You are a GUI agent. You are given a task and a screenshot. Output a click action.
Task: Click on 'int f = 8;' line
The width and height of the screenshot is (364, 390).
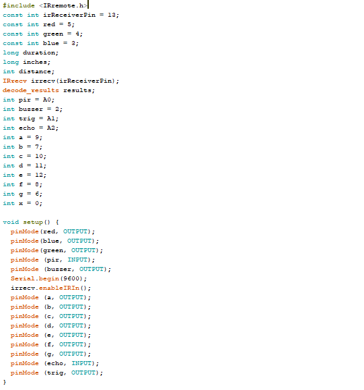pyautogui.click(x=23, y=184)
